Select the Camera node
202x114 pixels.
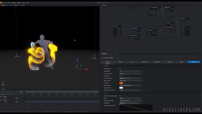(x=185, y=19)
